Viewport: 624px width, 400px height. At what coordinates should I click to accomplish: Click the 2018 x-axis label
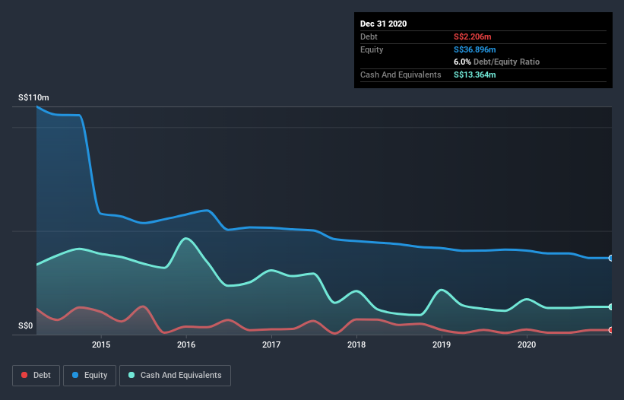(356, 344)
